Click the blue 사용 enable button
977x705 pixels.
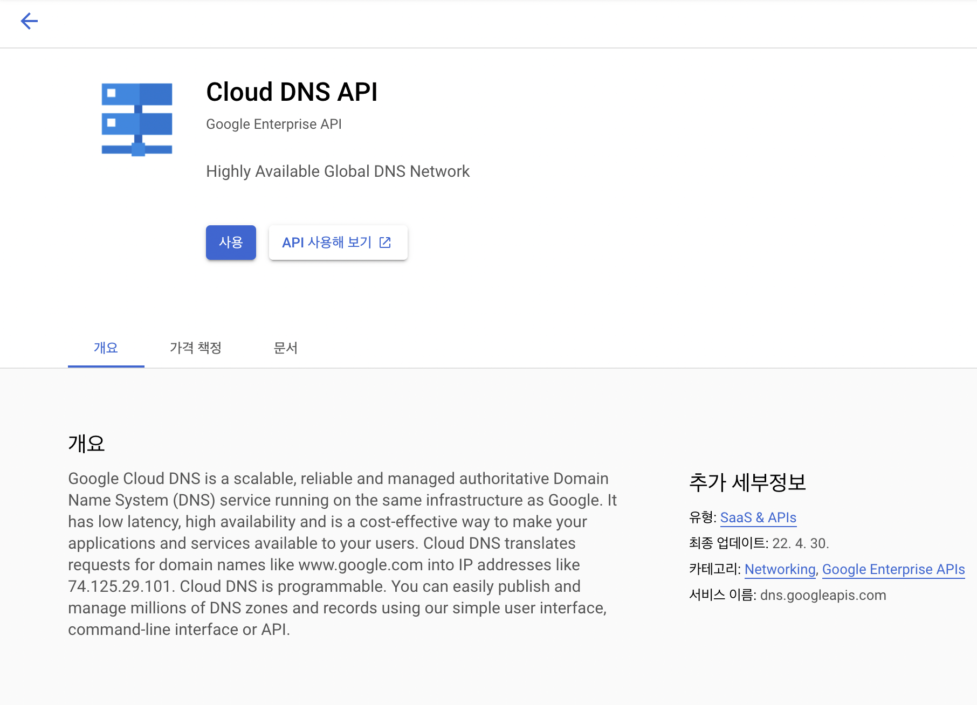pyautogui.click(x=231, y=243)
